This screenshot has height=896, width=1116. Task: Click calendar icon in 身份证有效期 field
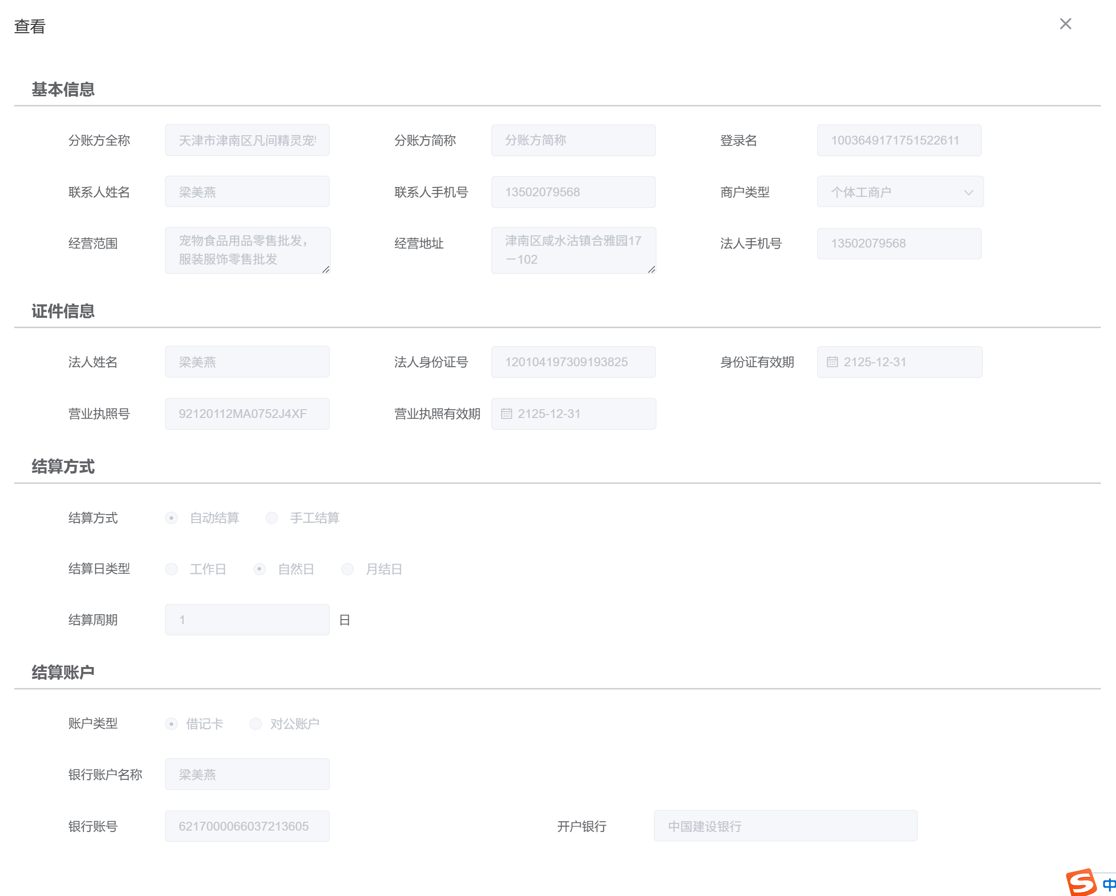(832, 362)
